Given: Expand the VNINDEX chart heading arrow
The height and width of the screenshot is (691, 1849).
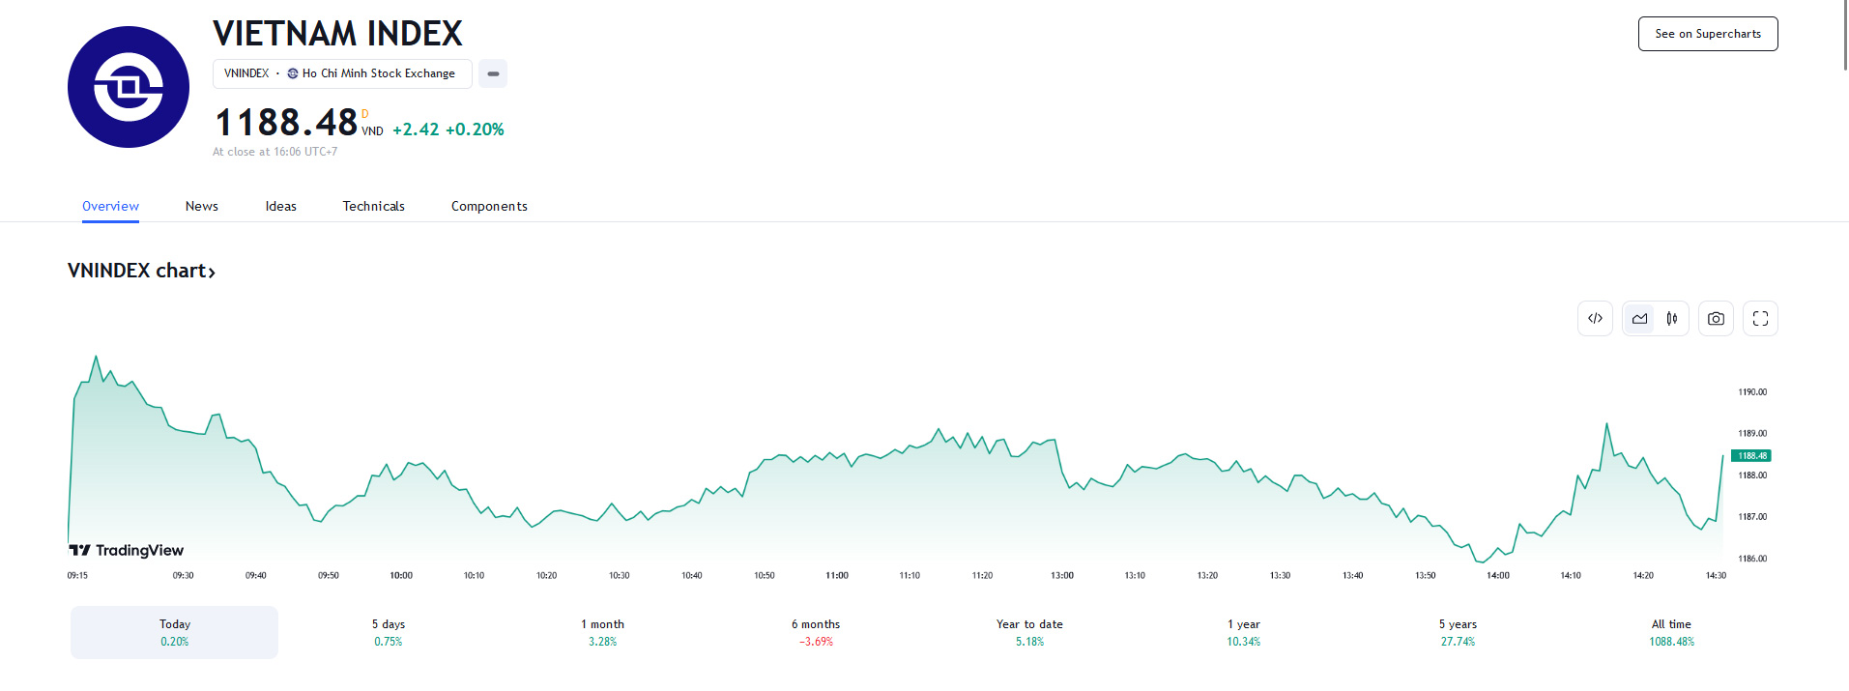Looking at the screenshot, I should tap(212, 273).
